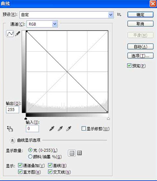Viewport: 157px width, 181px height.
Task: Open the 预设(R) preset dropdown
Action: (67, 15)
